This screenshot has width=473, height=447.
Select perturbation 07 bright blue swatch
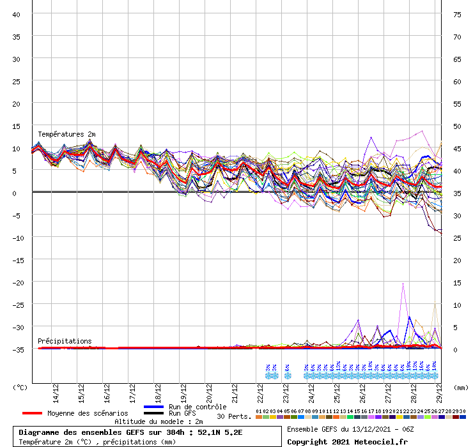[301, 417]
